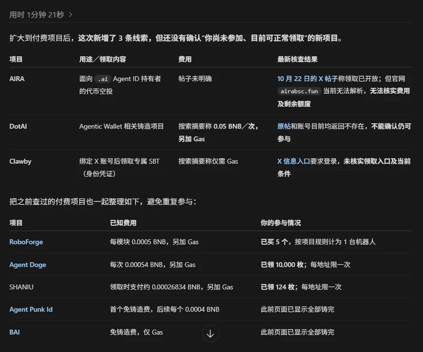The image size is (423, 352).
Task: Select the Clawby project name cell
Action: [x=20, y=161]
